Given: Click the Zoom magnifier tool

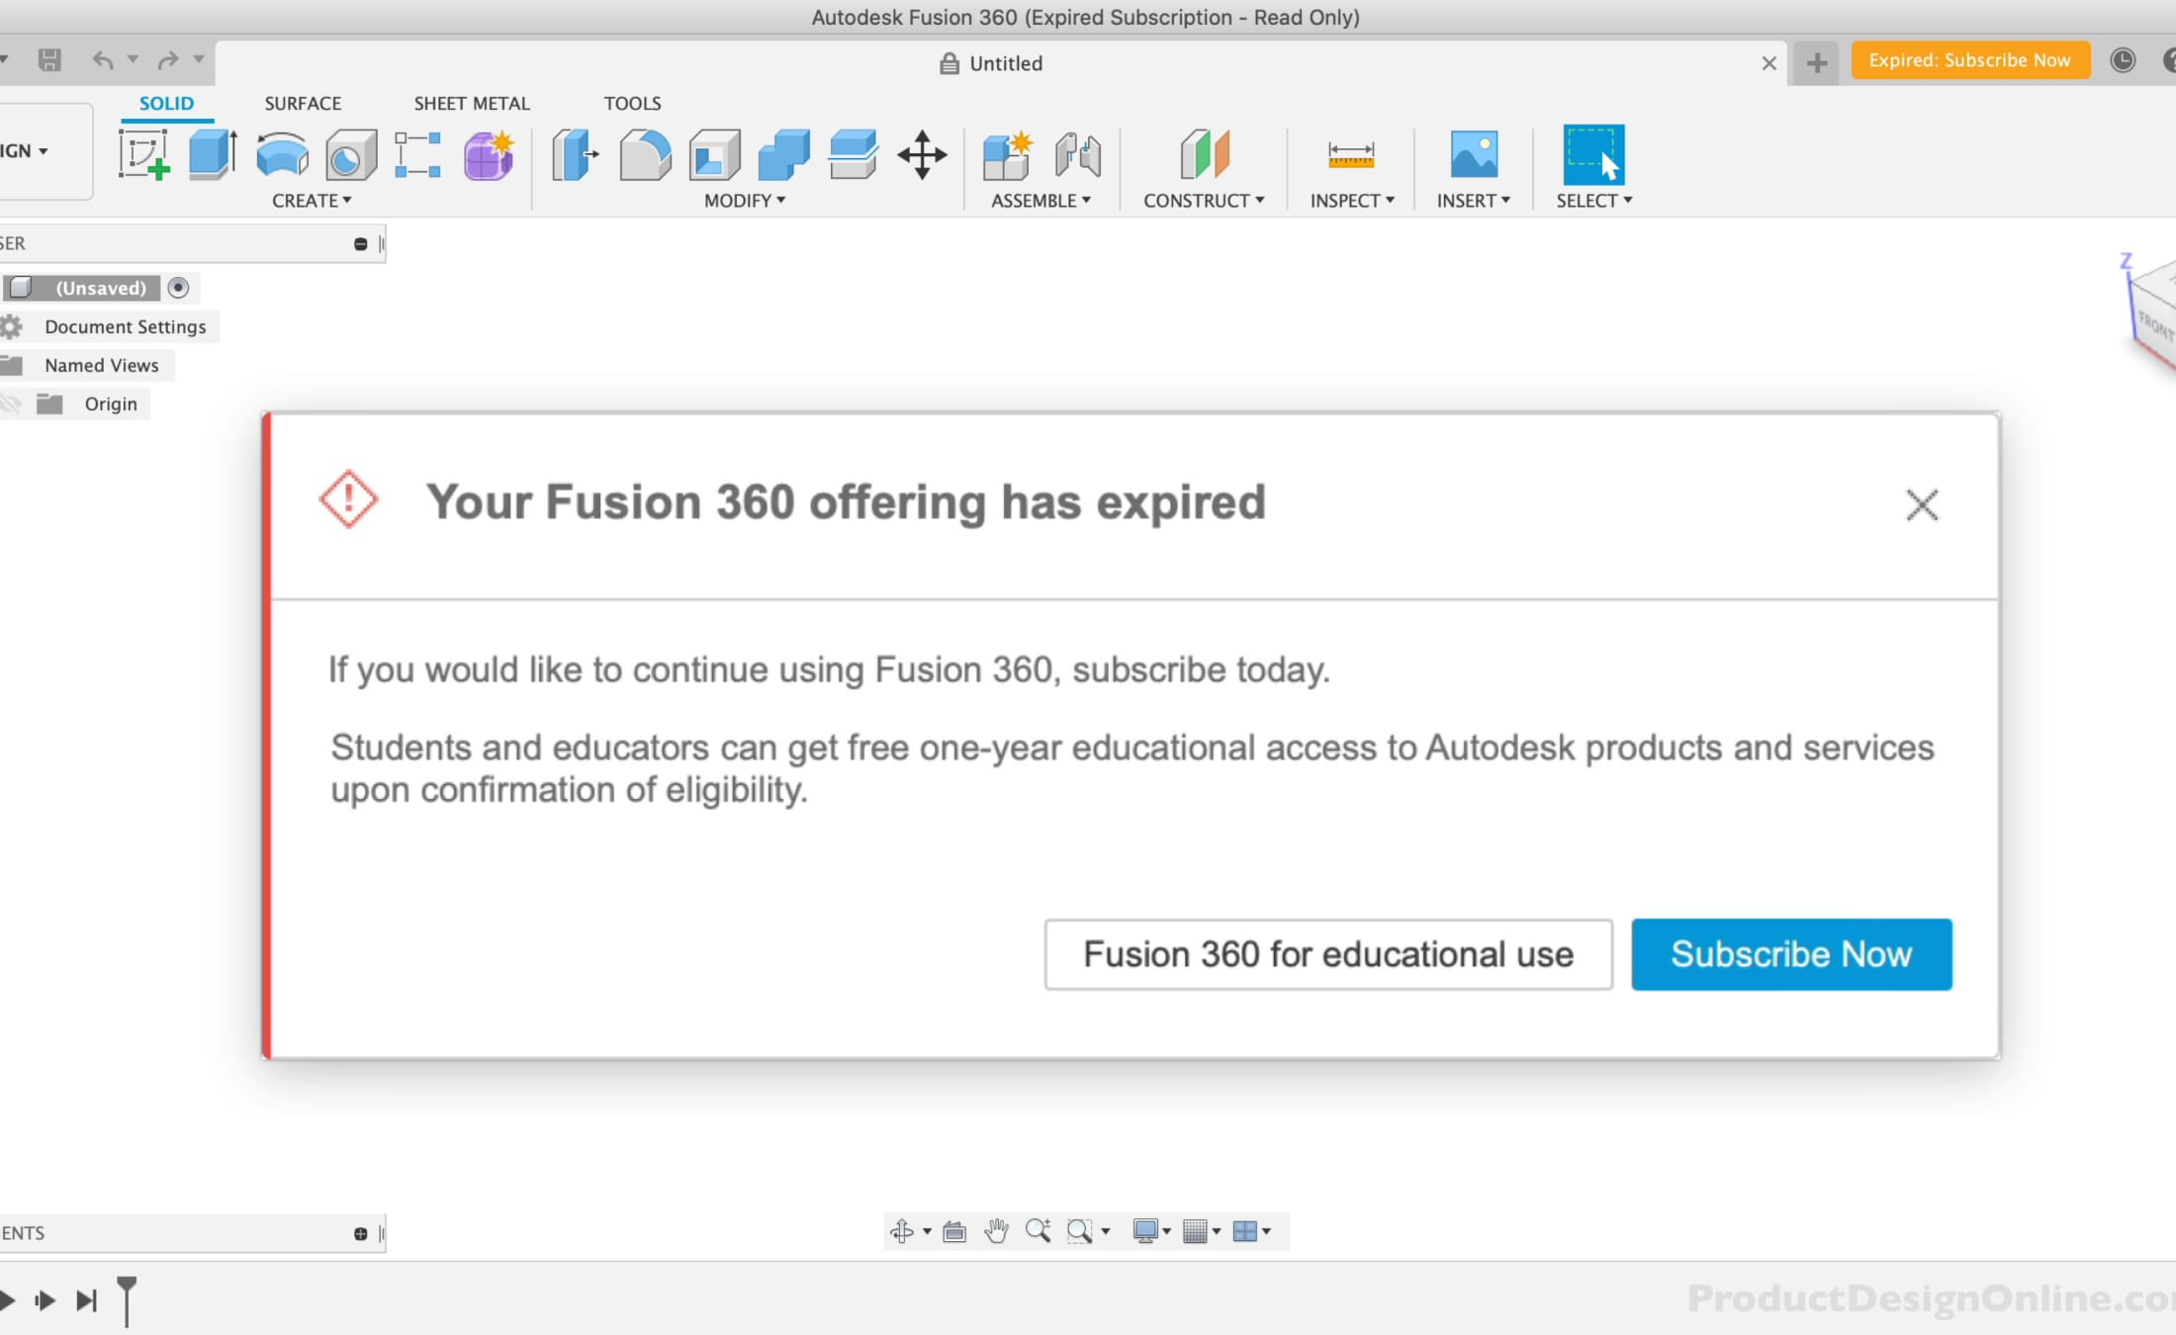Looking at the screenshot, I should [1038, 1231].
